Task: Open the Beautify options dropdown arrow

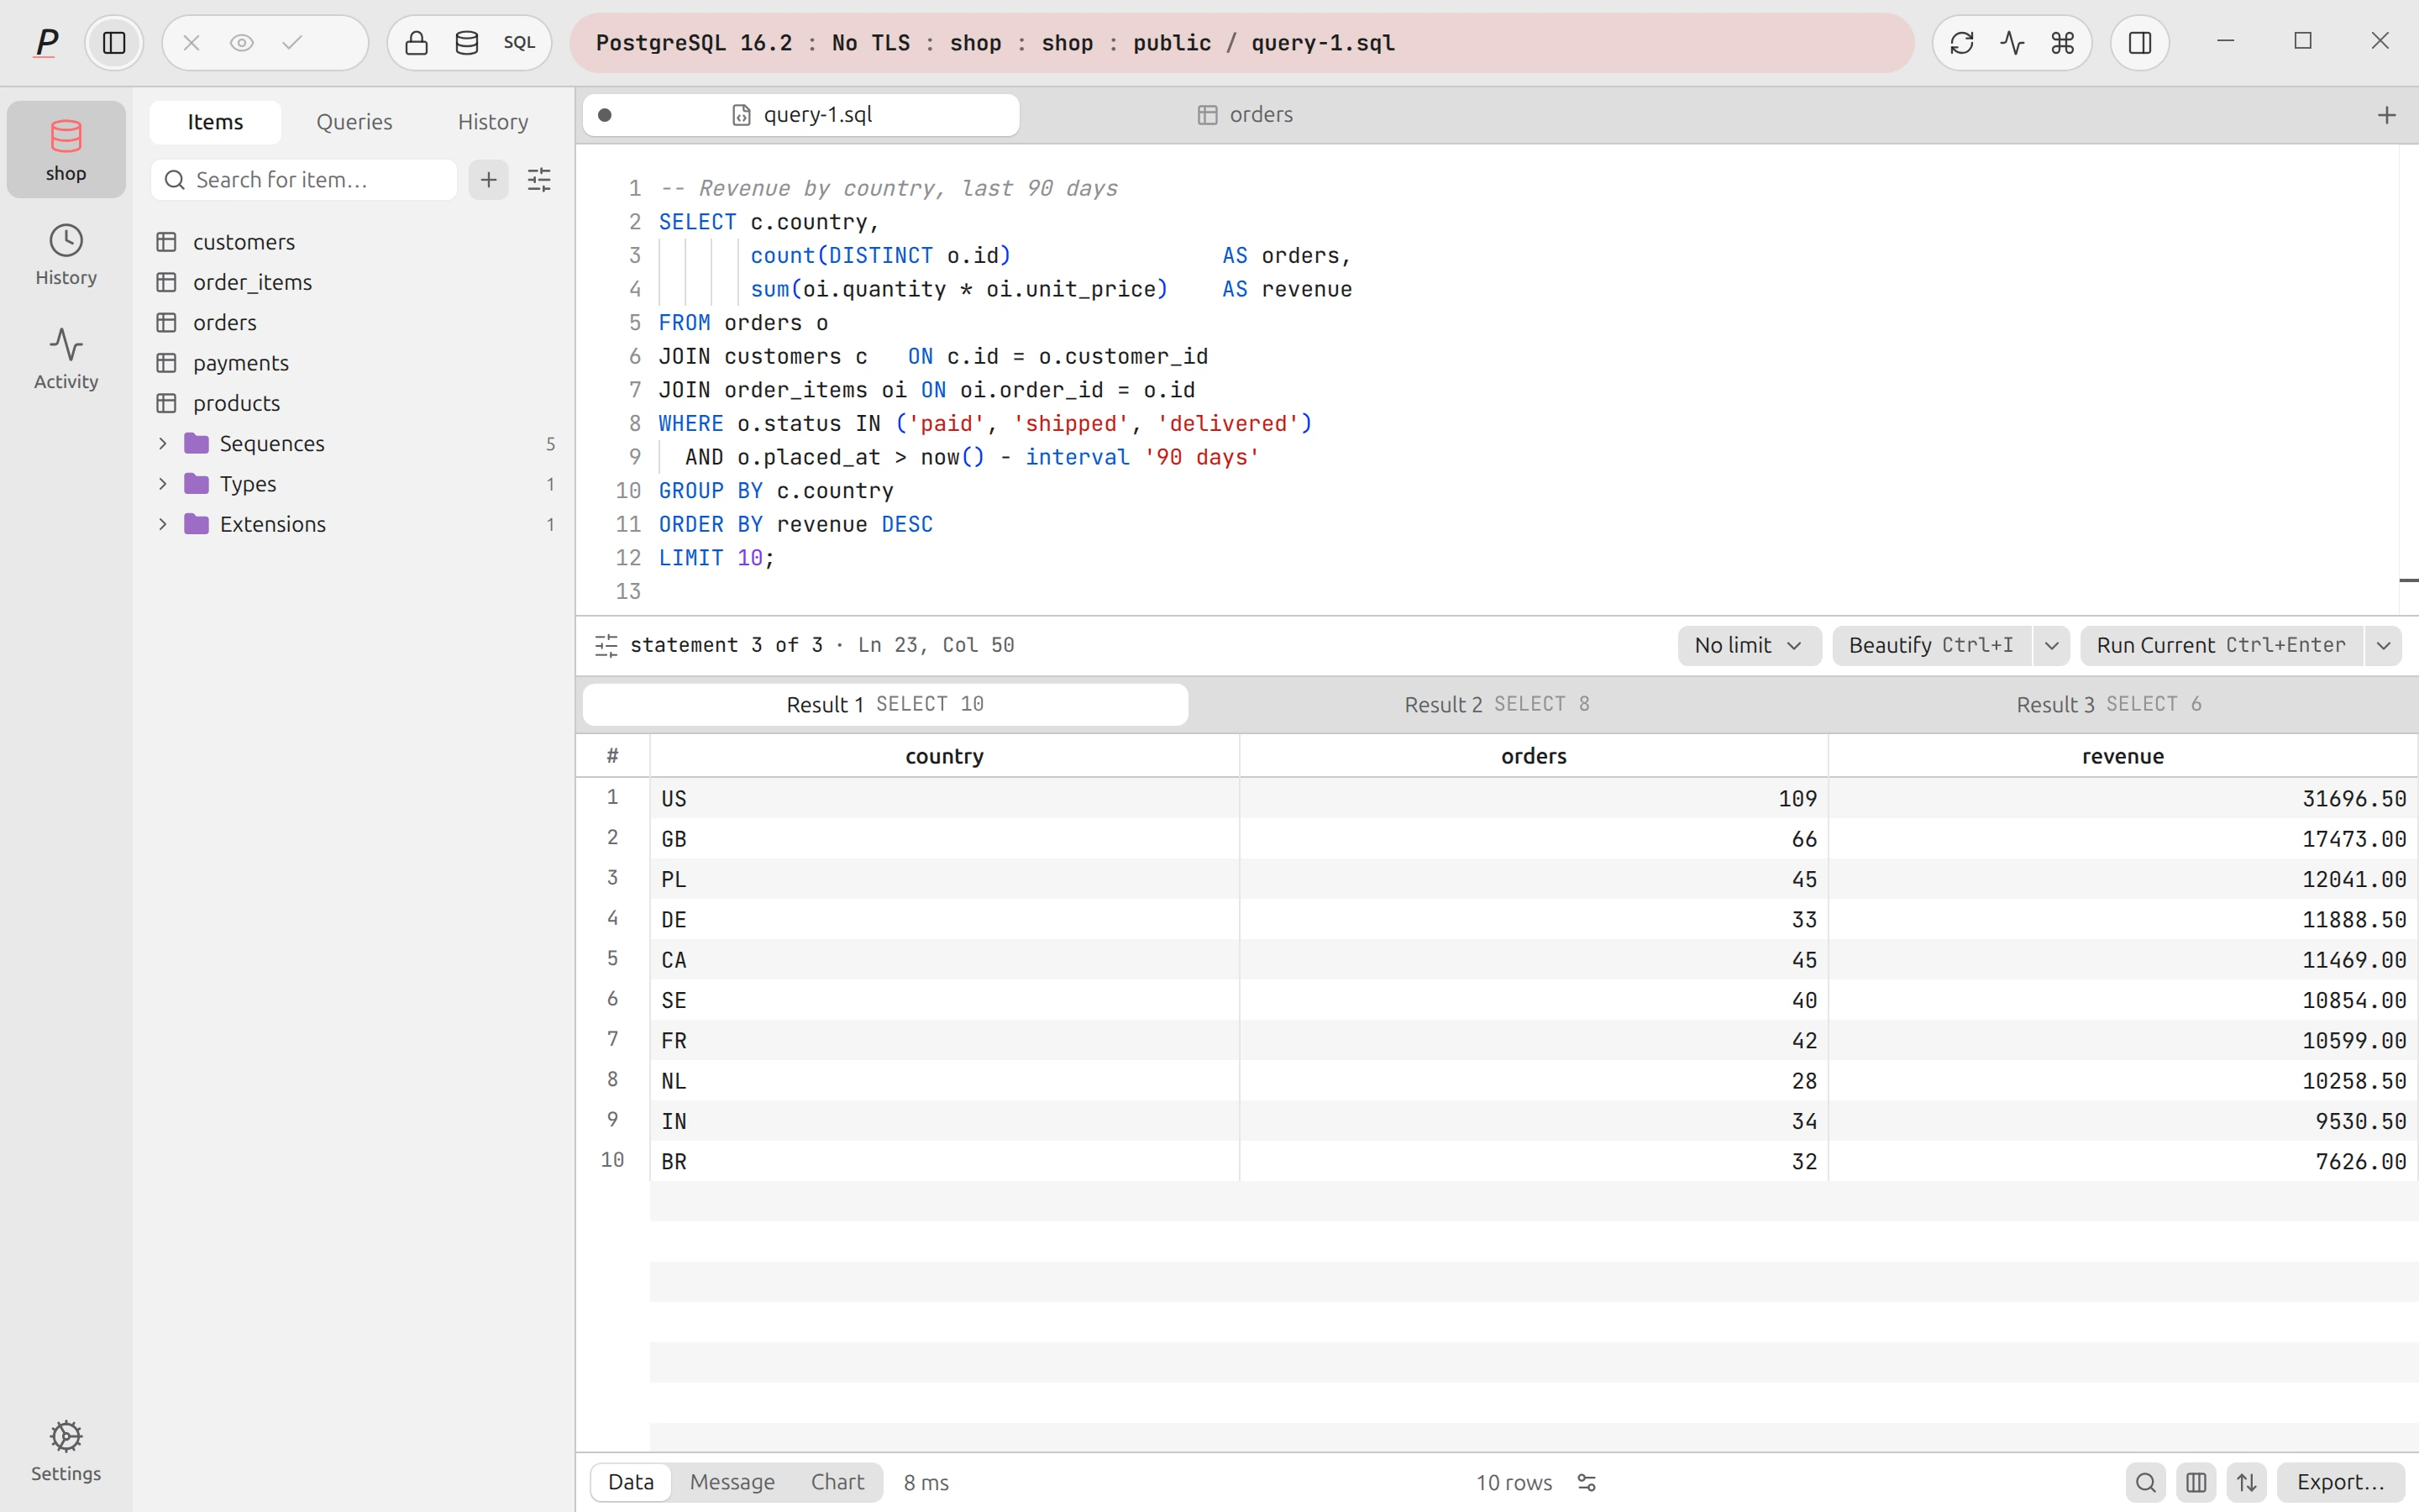Action: tap(2052, 646)
